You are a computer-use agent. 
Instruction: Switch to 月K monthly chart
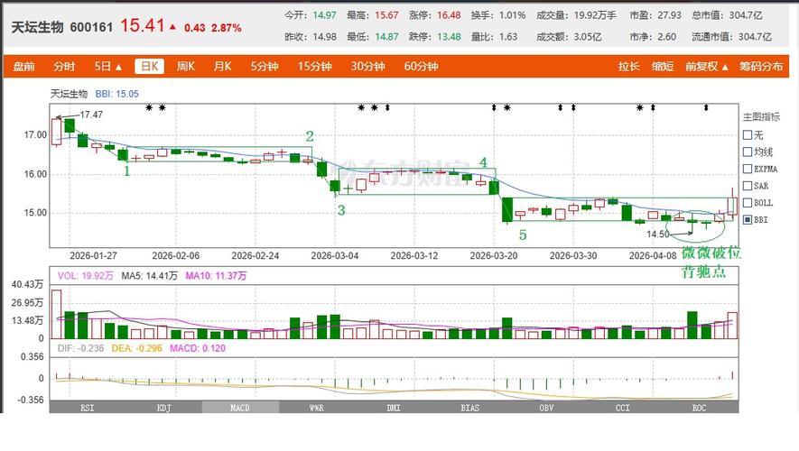coord(222,67)
